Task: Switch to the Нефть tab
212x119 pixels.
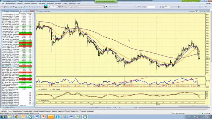Action: click(73, 111)
